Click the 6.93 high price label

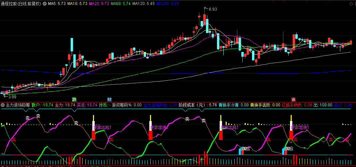213,9
